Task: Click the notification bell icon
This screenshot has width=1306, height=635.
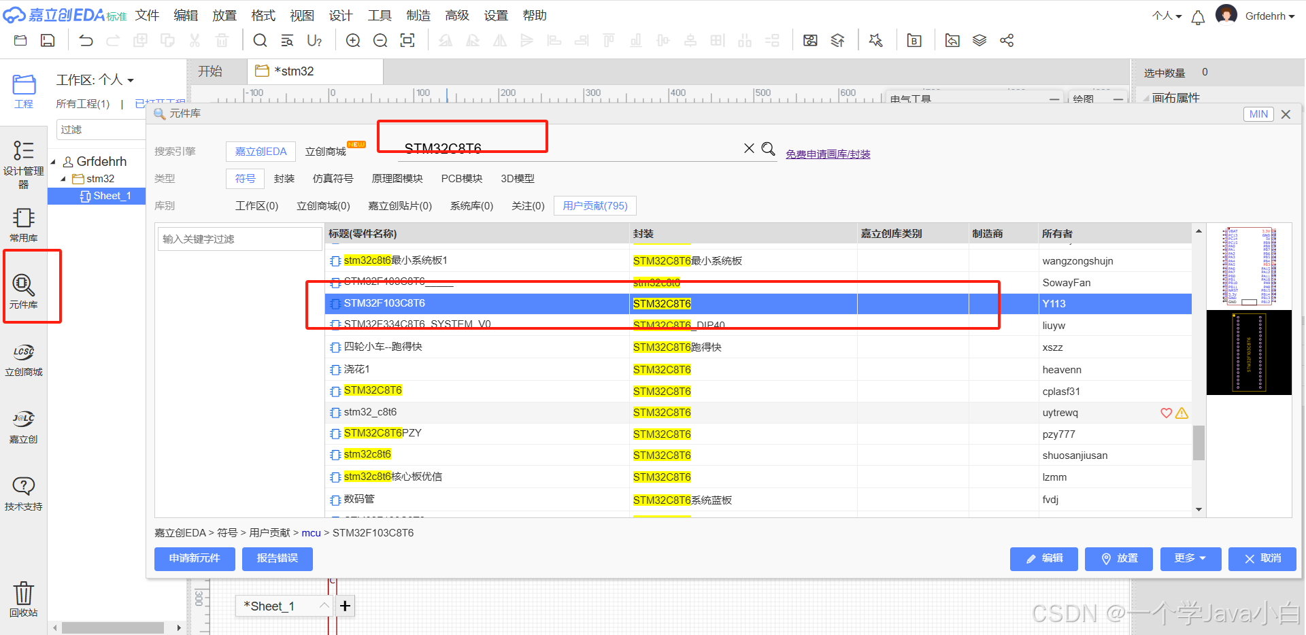Action: (x=1198, y=17)
